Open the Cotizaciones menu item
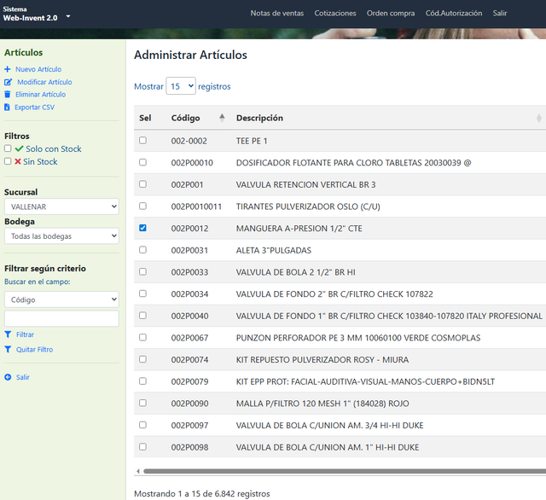This screenshot has height=500, width=546. coord(335,14)
